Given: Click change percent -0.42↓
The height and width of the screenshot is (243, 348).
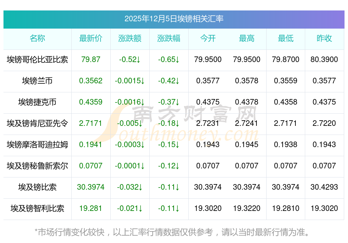Looking at the screenshot, I should pyautogui.click(x=169, y=81).
